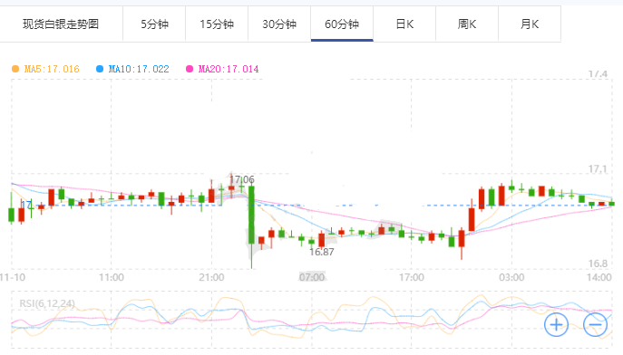Click the 17.1 price axis label
623x355 pixels.
point(598,169)
